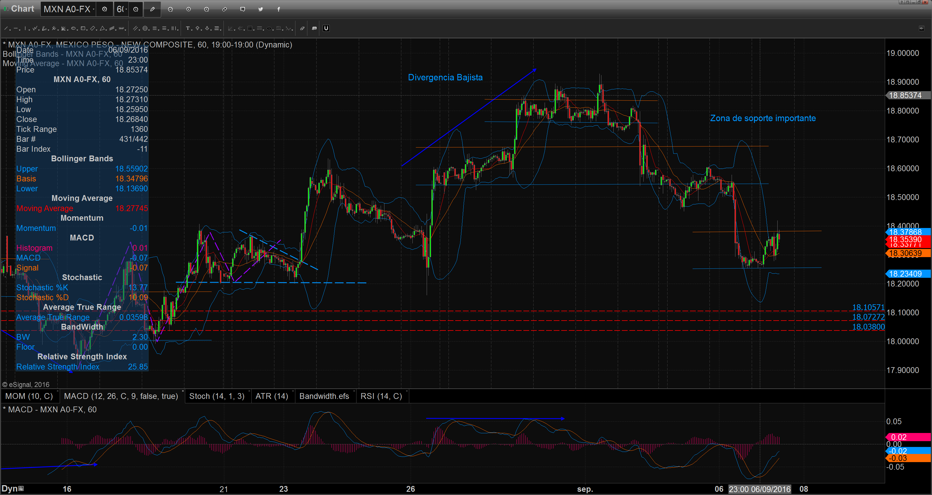Toggle the magnet snap 'U' button
The width and height of the screenshot is (932, 495).
pyautogui.click(x=326, y=28)
